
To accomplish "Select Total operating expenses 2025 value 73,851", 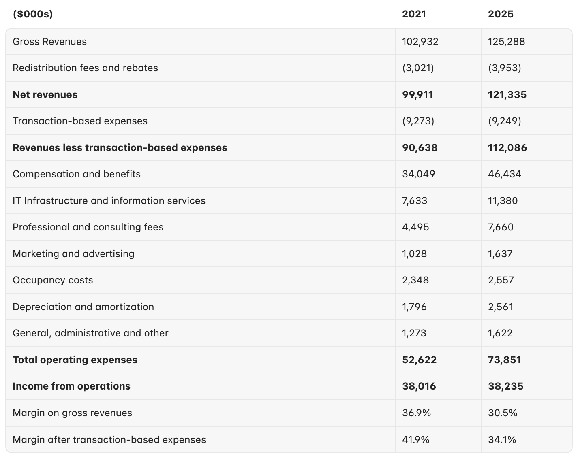I will click(x=504, y=360).
